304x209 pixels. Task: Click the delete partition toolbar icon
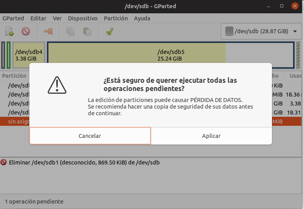click(26, 31)
